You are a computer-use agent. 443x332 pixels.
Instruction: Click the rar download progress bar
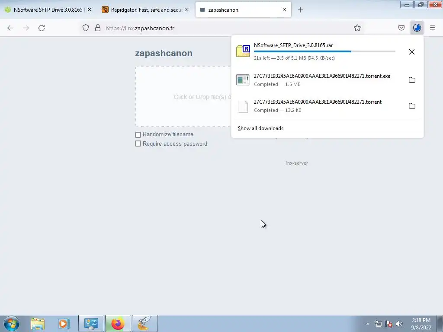click(324, 51)
